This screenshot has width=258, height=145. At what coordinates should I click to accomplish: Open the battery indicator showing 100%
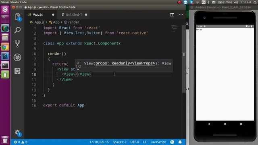225,2
